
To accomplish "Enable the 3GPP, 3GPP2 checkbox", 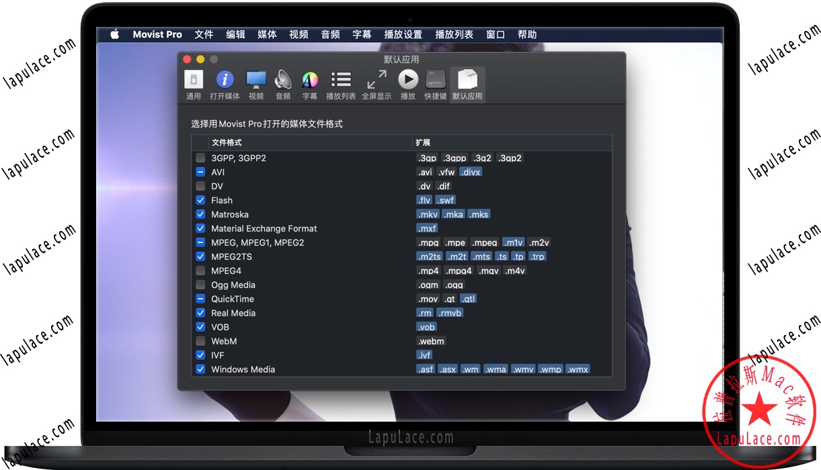I will [x=200, y=158].
